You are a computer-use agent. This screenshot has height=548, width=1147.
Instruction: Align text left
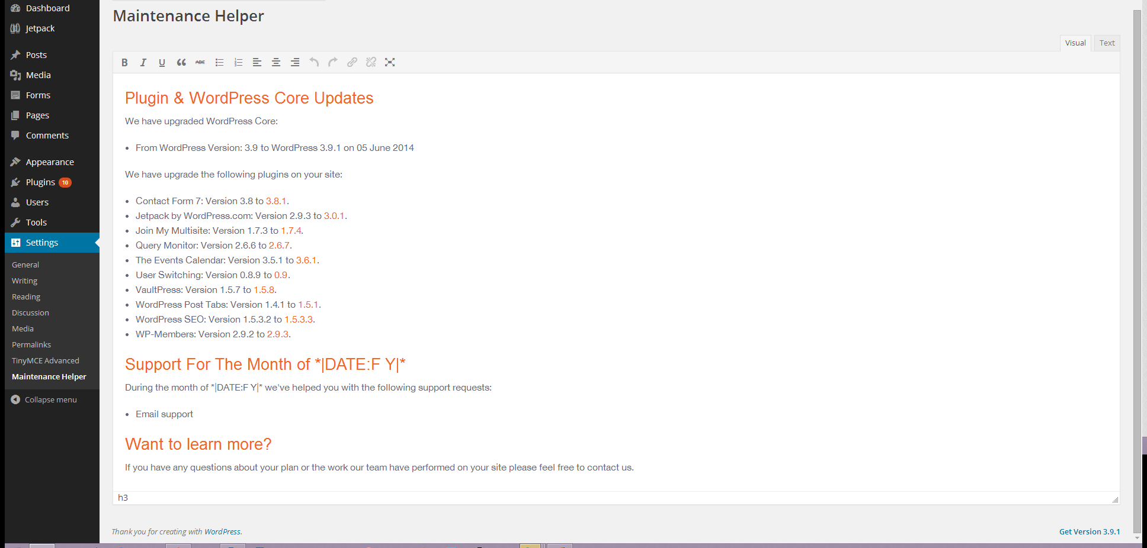257,62
